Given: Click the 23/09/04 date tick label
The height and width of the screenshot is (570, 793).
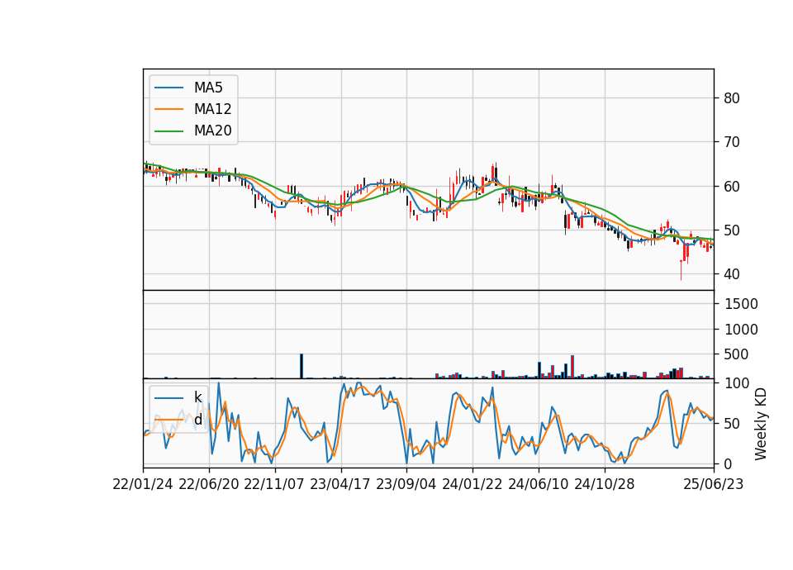Looking at the screenshot, I should click(406, 484).
